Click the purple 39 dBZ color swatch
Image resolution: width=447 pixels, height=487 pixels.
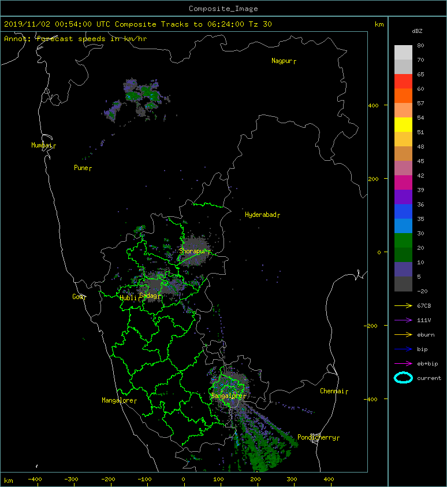[x=403, y=197]
